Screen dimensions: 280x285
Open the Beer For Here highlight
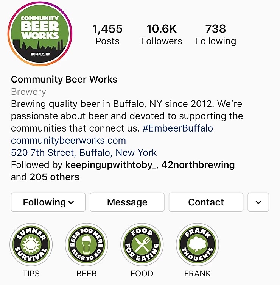point(87,244)
